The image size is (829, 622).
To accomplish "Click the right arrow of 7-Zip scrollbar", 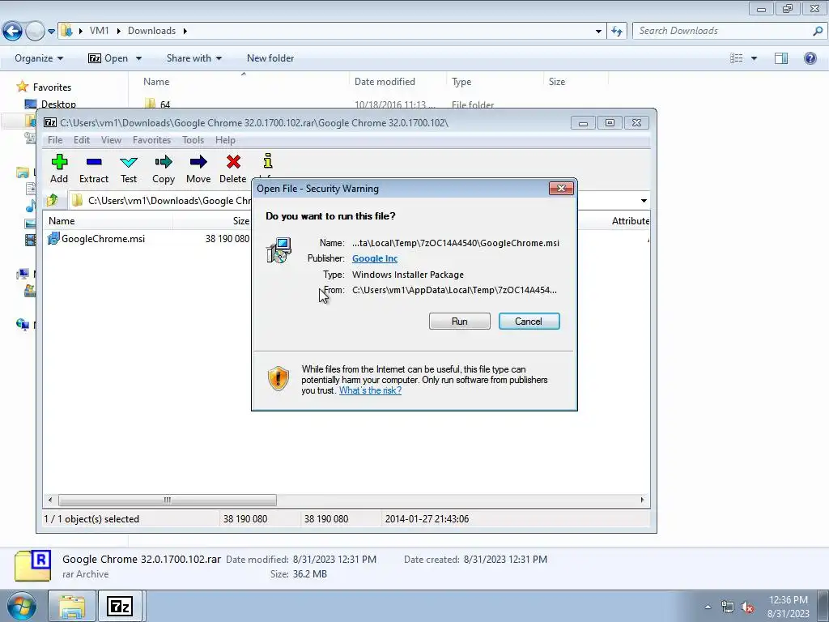I will point(642,500).
